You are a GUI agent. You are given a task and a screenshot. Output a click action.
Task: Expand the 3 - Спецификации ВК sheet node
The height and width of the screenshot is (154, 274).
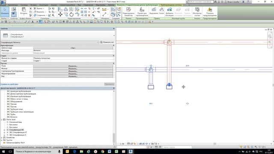point(4,130)
